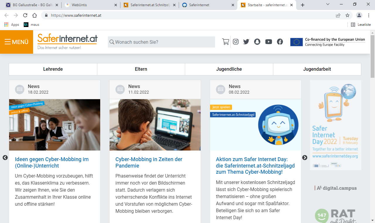Image resolution: width=375 pixels, height=223 pixels.
Task: Select the Lehrende tab
Action: pyautogui.click(x=53, y=69)
